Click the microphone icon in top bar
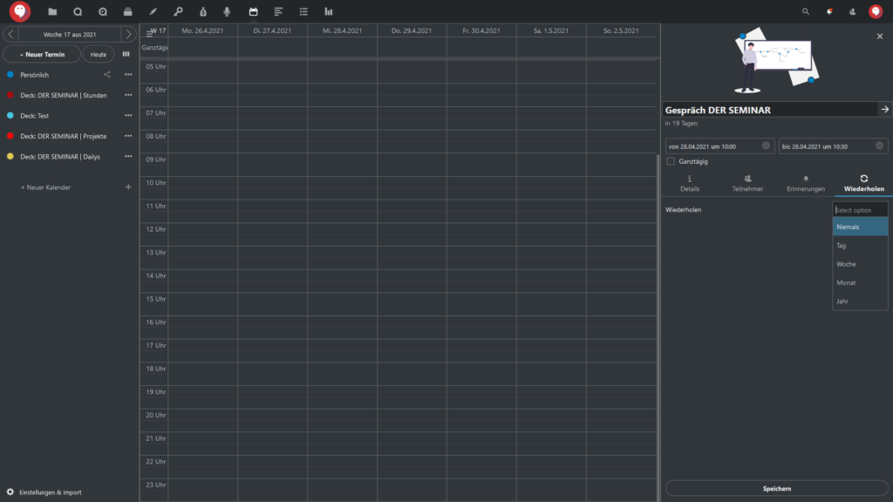The width and height of the screenshot is (893, 502). coord(228,11)
